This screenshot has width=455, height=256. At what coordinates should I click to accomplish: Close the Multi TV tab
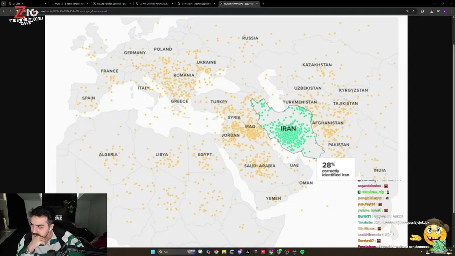[87, 4]
